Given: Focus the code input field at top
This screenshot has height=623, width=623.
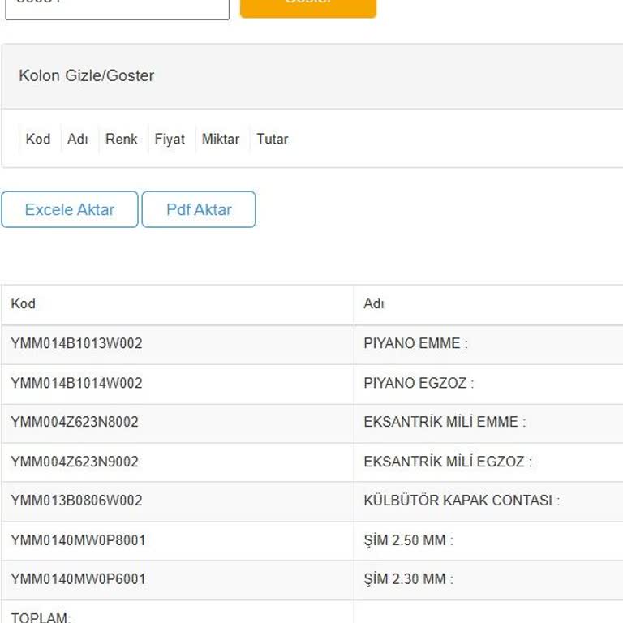Looking at the screenshot, I should (117, 8).
